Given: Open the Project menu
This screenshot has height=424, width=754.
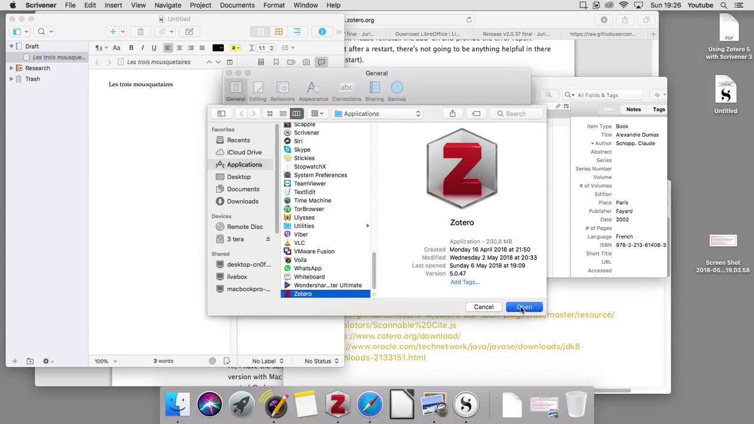Looking at the screenshot, I should [200, 5].
